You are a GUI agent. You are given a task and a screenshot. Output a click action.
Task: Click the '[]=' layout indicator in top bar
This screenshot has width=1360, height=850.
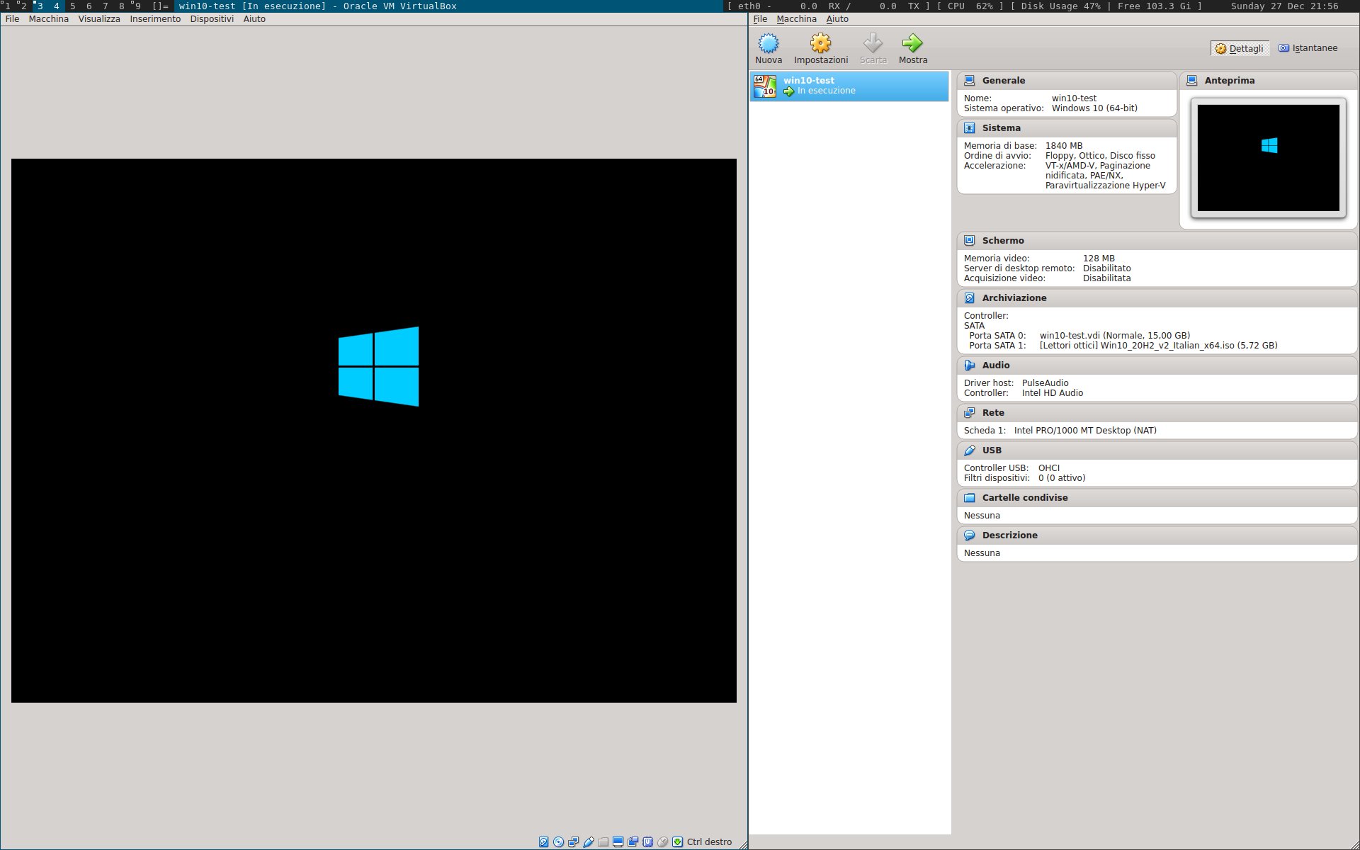[x=160, y=6]
